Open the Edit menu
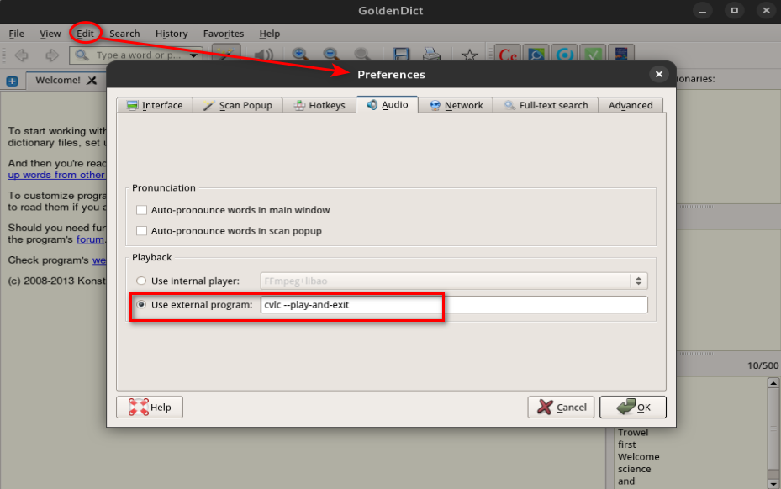The image size is (781, 489). [x=85, y=34]
